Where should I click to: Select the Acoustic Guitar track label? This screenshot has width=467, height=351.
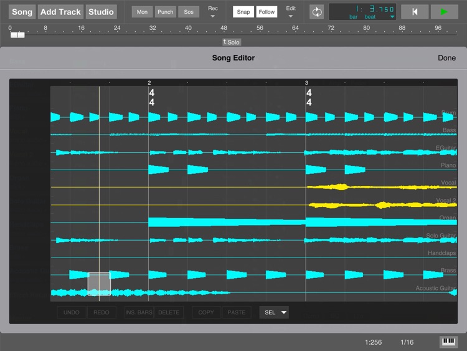436,288
